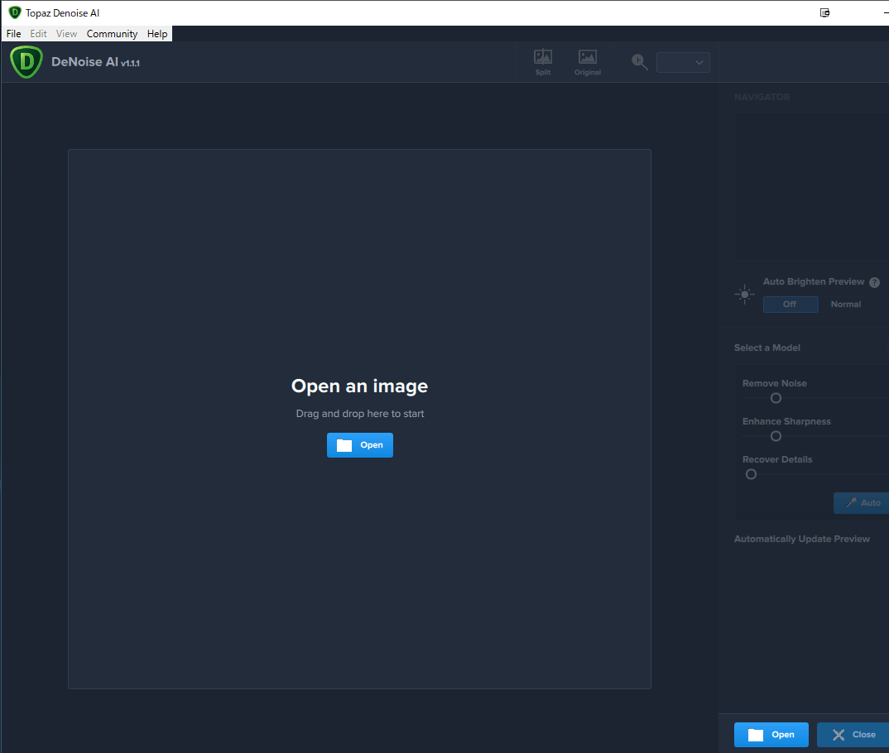
Task: Click the Open button in the drop area
Action: 360,445
